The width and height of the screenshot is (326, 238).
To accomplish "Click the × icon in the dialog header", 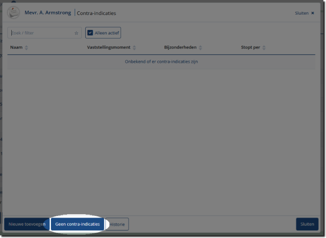I will [x=313, y=13].
